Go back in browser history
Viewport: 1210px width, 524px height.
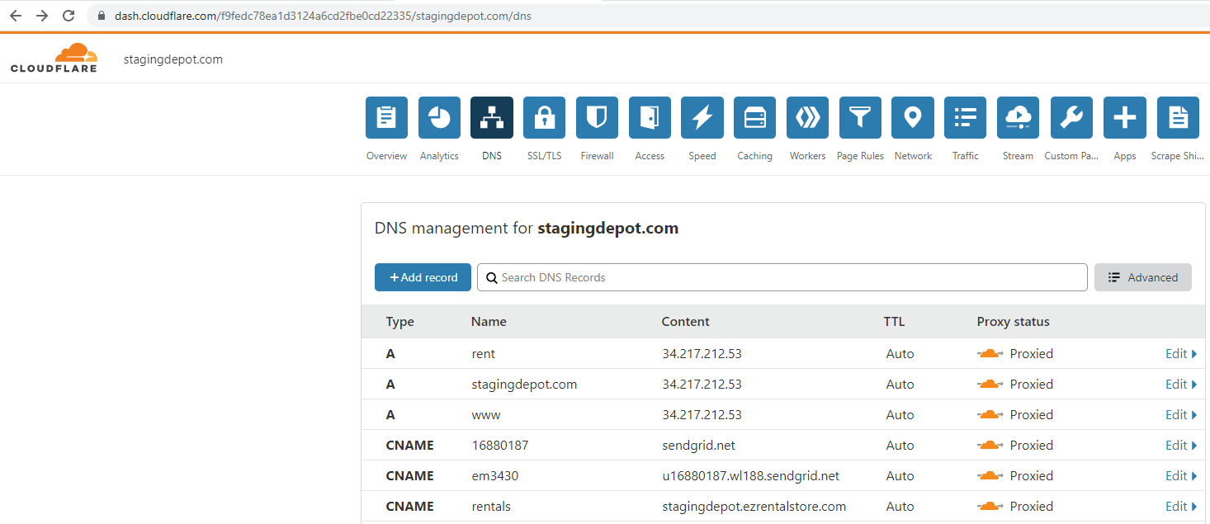[16, 16]
